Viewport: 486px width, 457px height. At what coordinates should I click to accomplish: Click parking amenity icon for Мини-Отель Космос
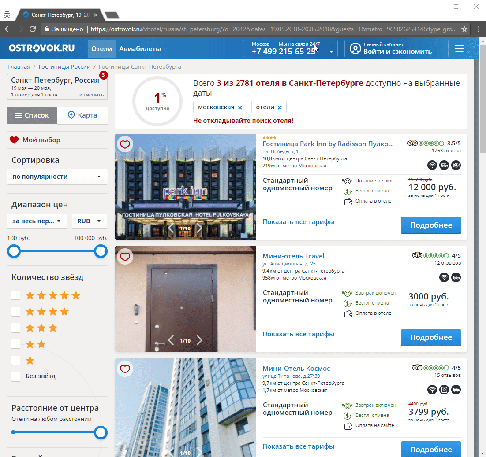pyautogui.click(x=444, y=390)
